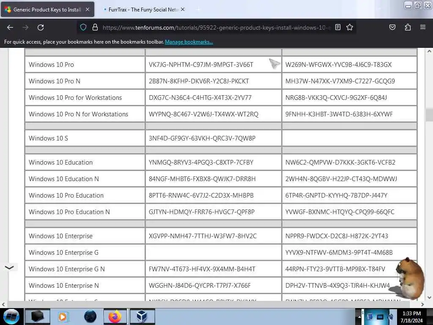
Task: Select the Windows 10 Pro row label
Action: tap(51, 65)
